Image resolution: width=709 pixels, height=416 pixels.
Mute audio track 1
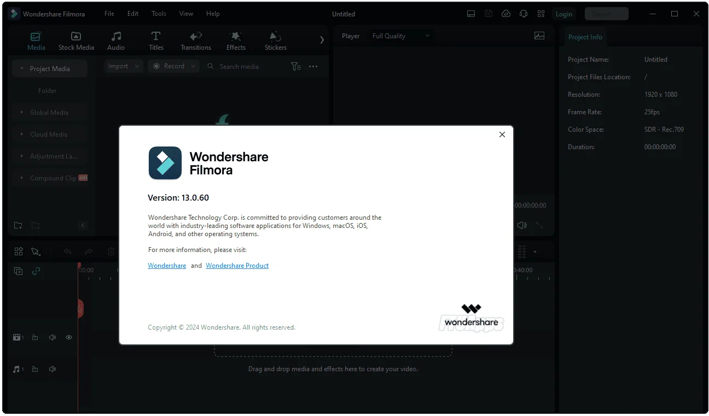(53, 370)
